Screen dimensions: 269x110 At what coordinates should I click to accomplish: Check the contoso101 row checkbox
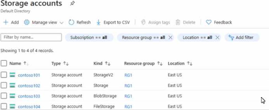[4, 75]
